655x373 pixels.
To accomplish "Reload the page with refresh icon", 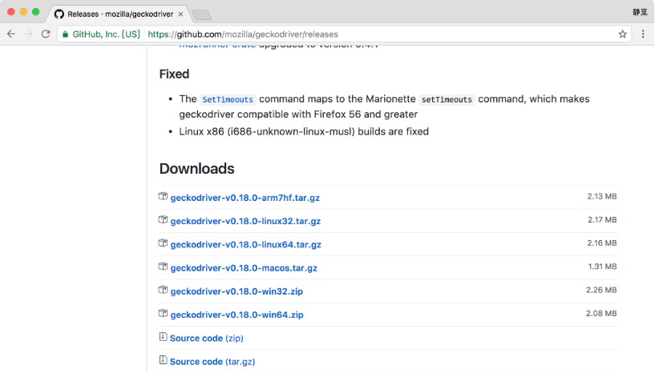I will (x=46, y=34).
